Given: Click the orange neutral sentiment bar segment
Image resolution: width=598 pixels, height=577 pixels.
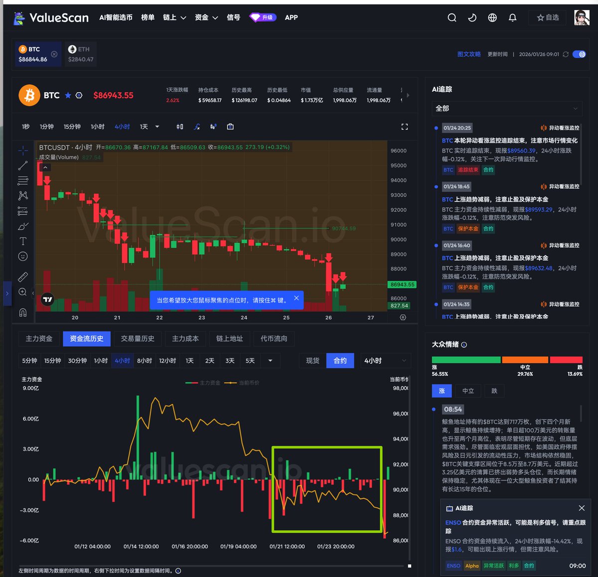Looking at the screenshot, I should click(525, 360).
